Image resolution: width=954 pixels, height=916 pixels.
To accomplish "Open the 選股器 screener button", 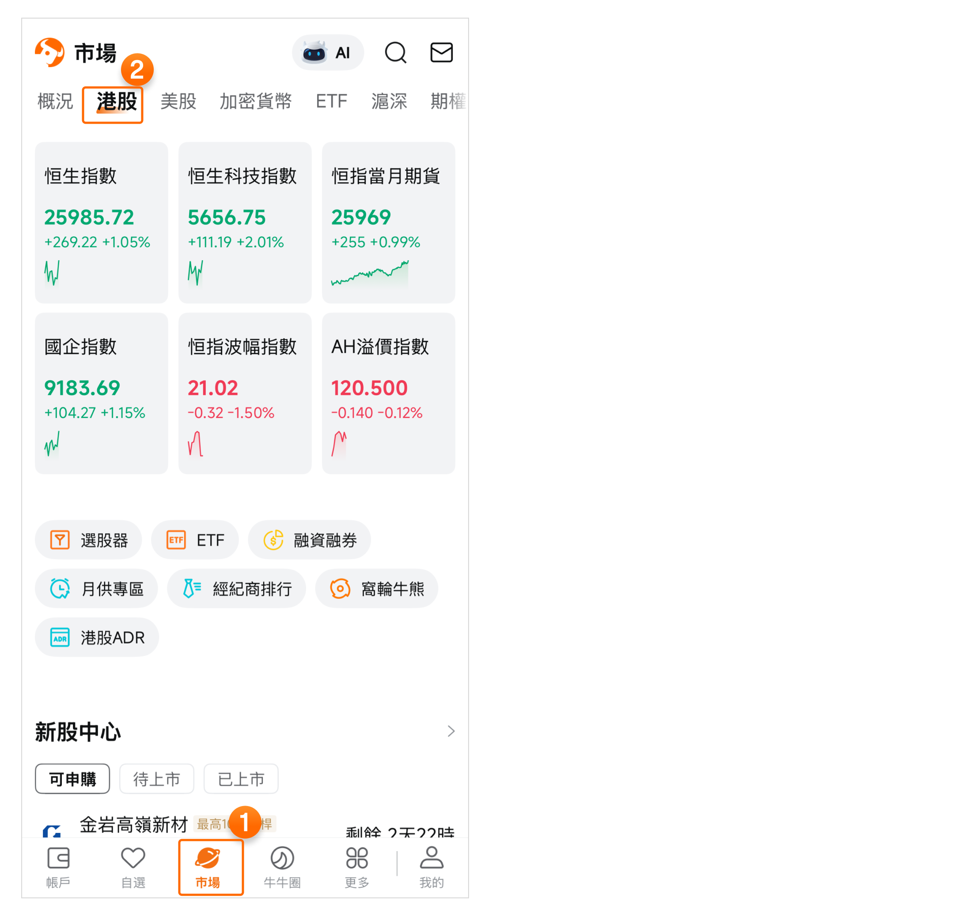I will click(89, 540).
